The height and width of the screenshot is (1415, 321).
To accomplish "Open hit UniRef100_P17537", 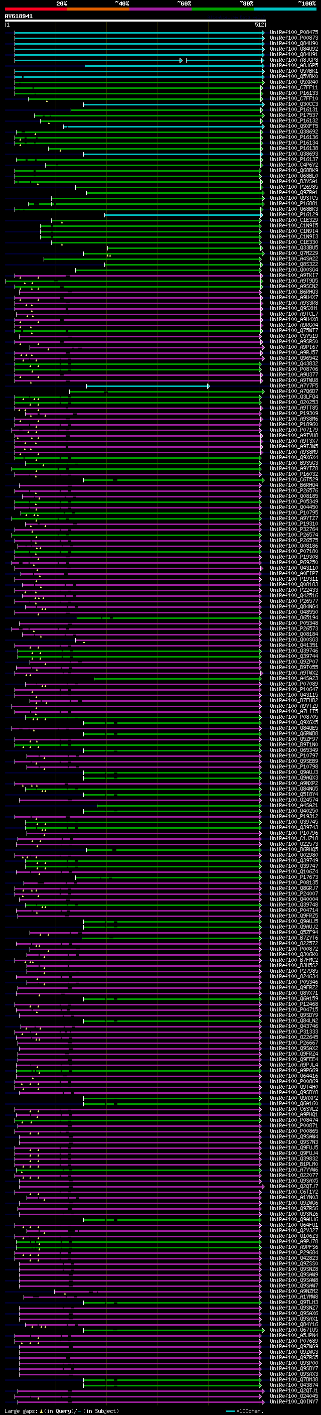I will coord(294,115).
